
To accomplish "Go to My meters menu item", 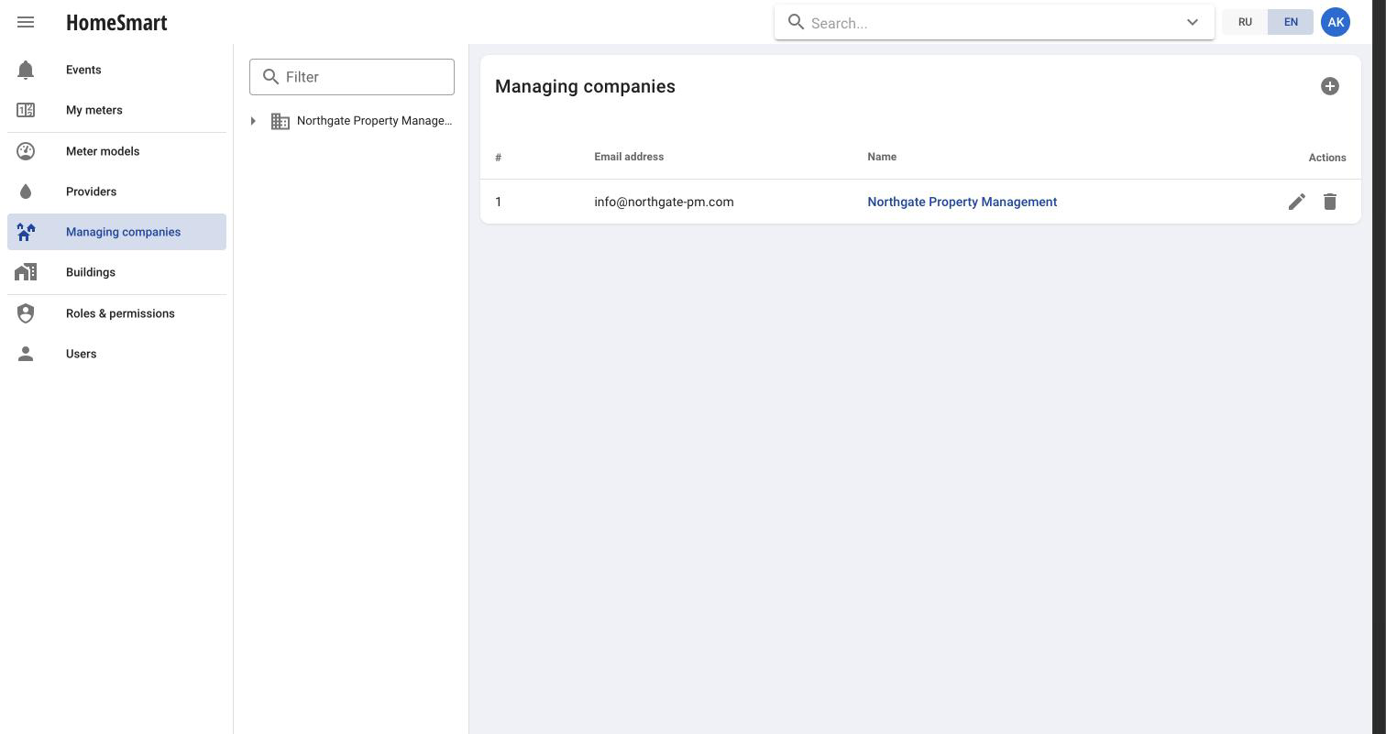I will click(116, 110).
